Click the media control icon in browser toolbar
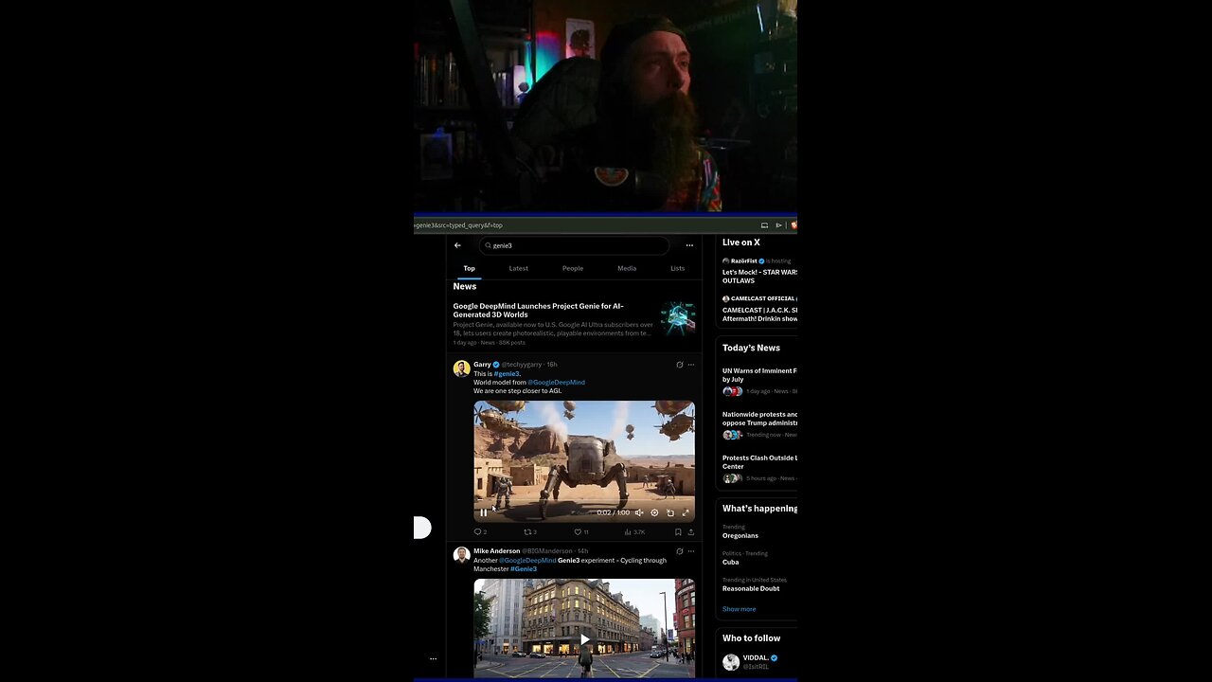The image size is (1212, 682). 778,225
